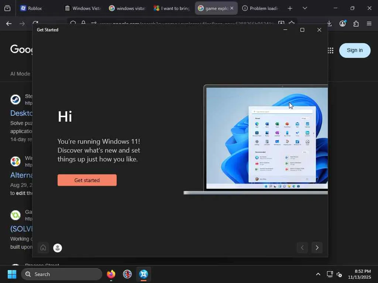Open the home icon in Get Started

43,248
